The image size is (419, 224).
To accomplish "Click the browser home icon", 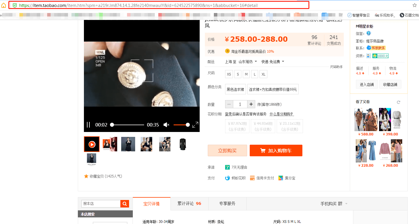I will click(x=3, y=5).
